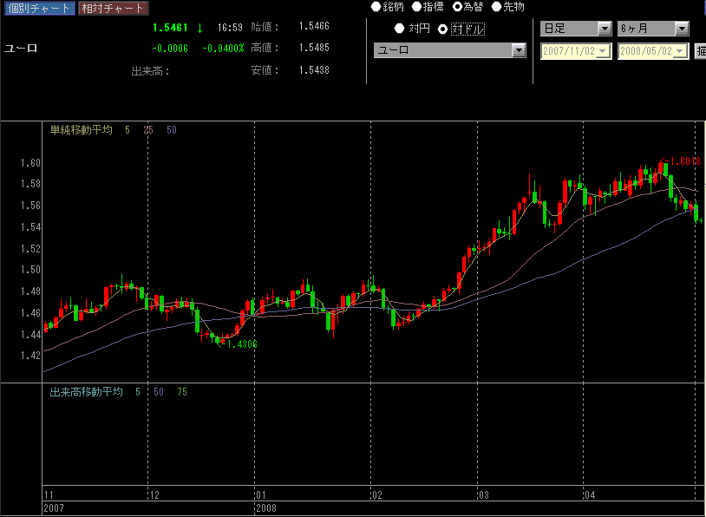706x517 pixels.
Task: Expand the ユーロ currency dropdown
Action: [519, 50]
